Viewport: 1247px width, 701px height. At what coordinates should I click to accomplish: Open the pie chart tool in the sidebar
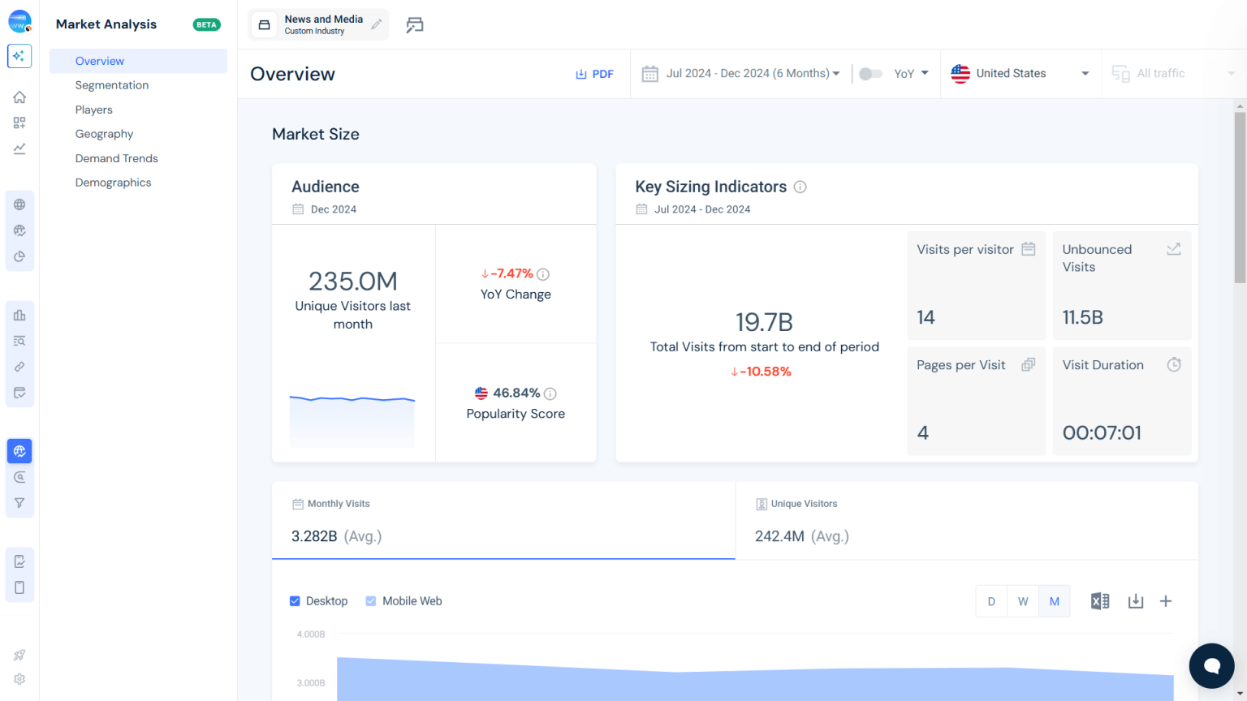(19, 256)
